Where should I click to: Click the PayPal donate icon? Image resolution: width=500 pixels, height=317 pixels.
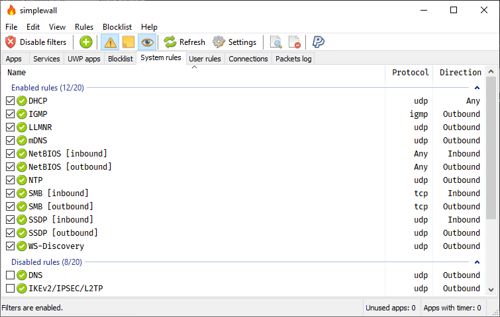click(319, 42)
